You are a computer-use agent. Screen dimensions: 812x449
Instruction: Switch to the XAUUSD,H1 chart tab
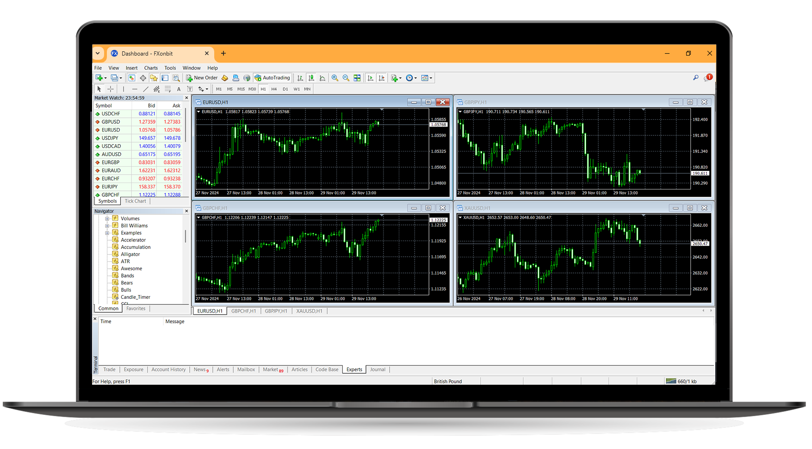point(309,311)
